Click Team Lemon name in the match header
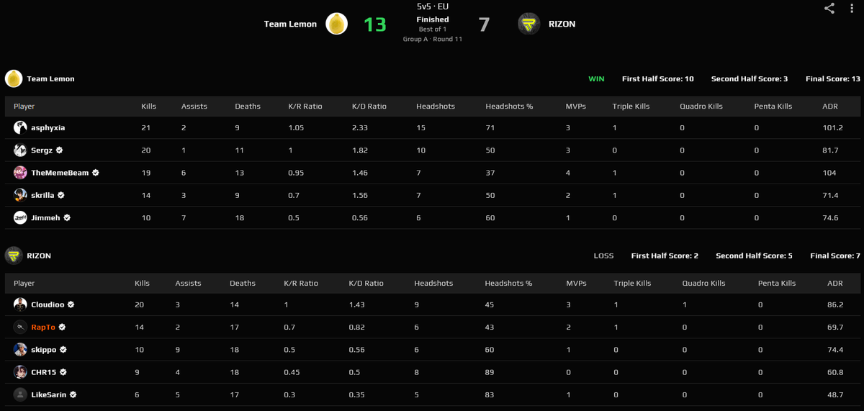This screenshot has width=864, height=411. pos(290,24)
